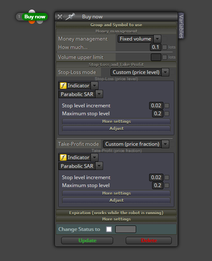Expand Adjust in Take-Profit indicator
Viewport: 212px width, 261px height.
(x=116, y=200)
